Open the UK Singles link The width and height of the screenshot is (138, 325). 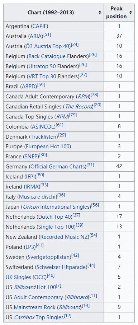tap(18, 277)
